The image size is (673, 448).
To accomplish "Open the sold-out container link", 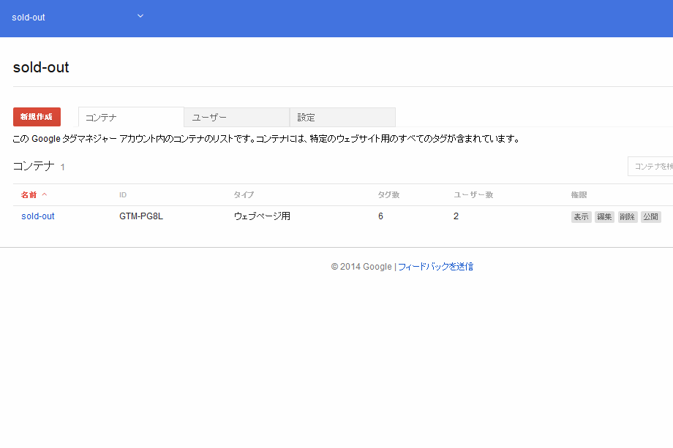I will (38, 216).
